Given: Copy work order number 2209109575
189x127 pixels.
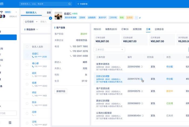Looking at the screenshot, I should click(x=142, y=91).
